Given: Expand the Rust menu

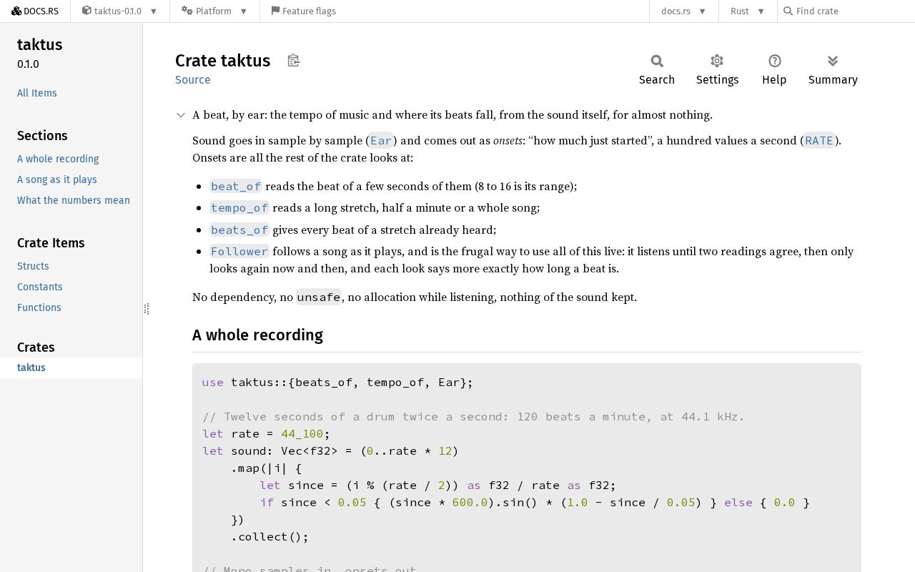Looking at the screenshot, I should tap(748, 11).
